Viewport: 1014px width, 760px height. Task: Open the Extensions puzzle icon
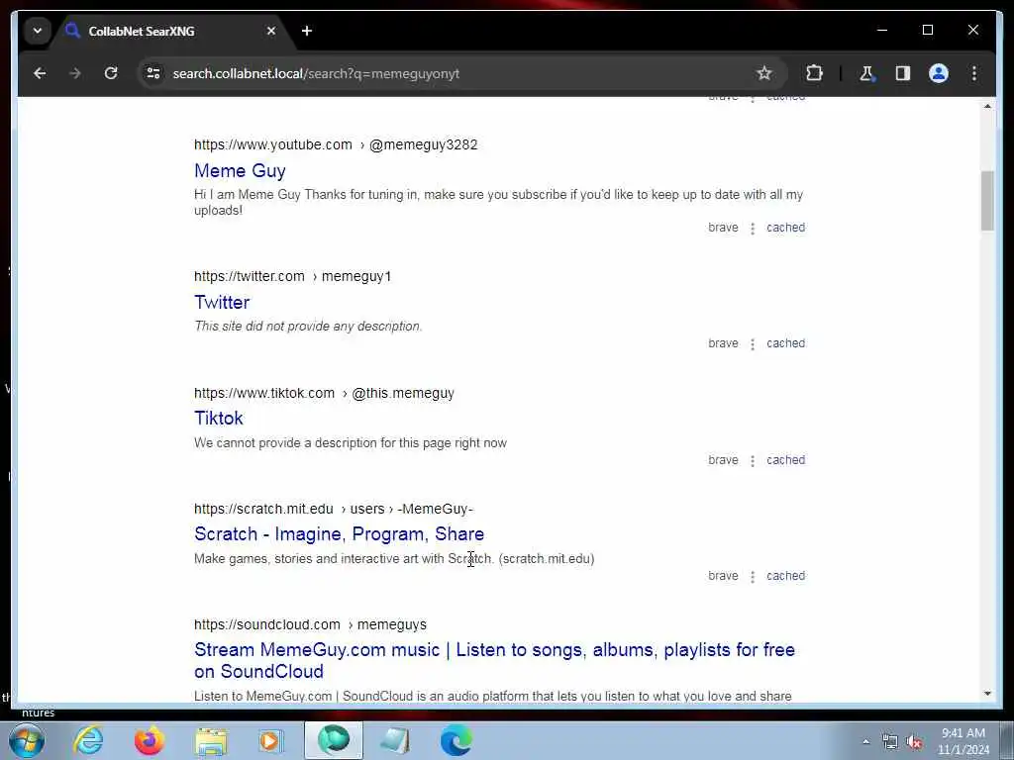tap(814, 73)
